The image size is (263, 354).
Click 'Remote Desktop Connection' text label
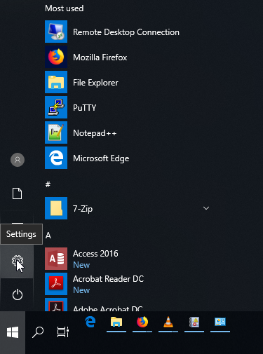(x=126, y=32)
